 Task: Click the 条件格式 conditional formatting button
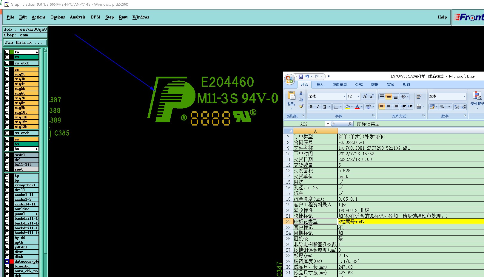477,99
